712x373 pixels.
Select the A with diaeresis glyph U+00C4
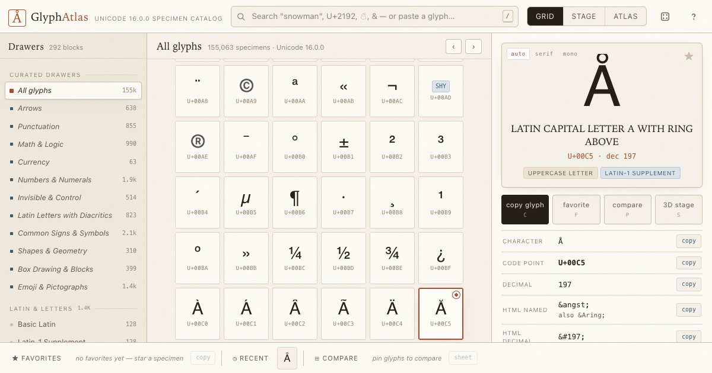[392, 314]
